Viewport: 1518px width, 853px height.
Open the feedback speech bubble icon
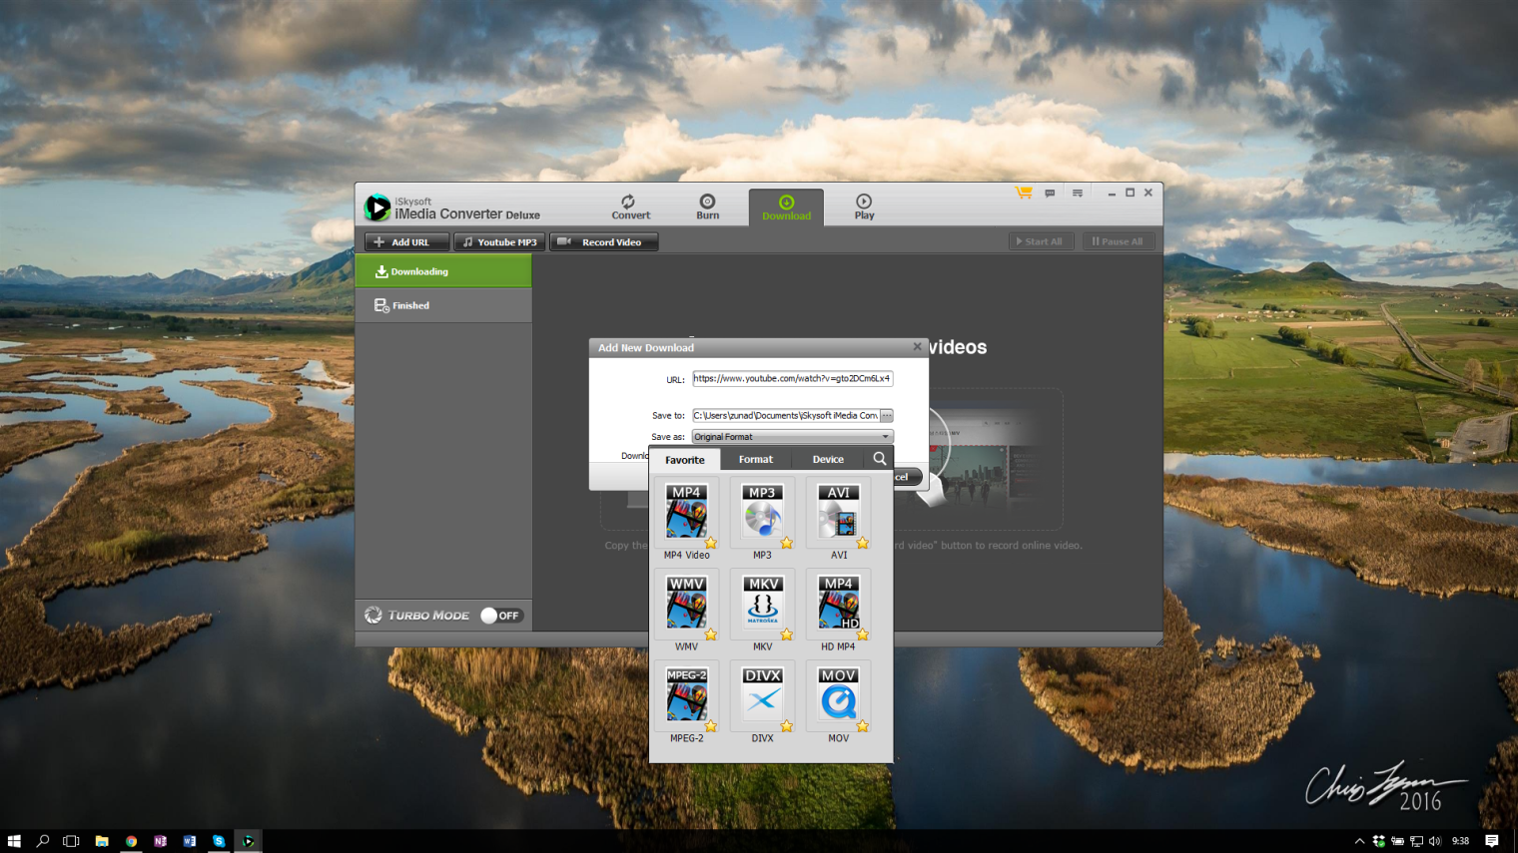[1050, 193]
